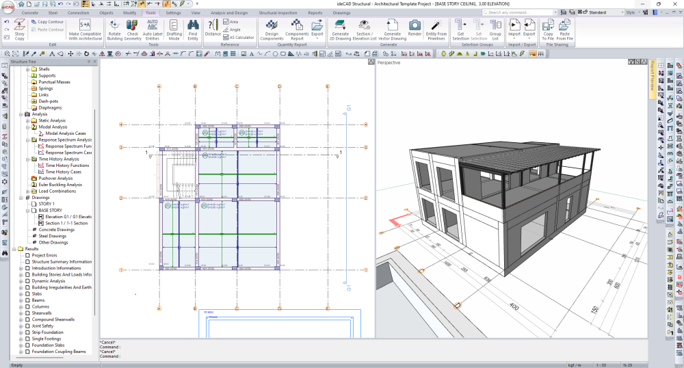Open the Concrete ribbon tab
This screenshot has height=368, width=684.
pyautogui.click(x=29, y=12)
